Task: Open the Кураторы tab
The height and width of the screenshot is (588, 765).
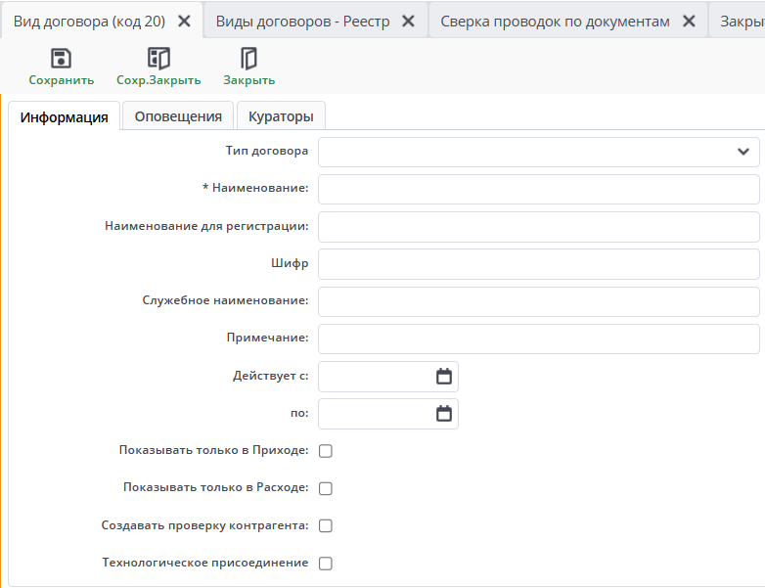Action: (281, 116)
